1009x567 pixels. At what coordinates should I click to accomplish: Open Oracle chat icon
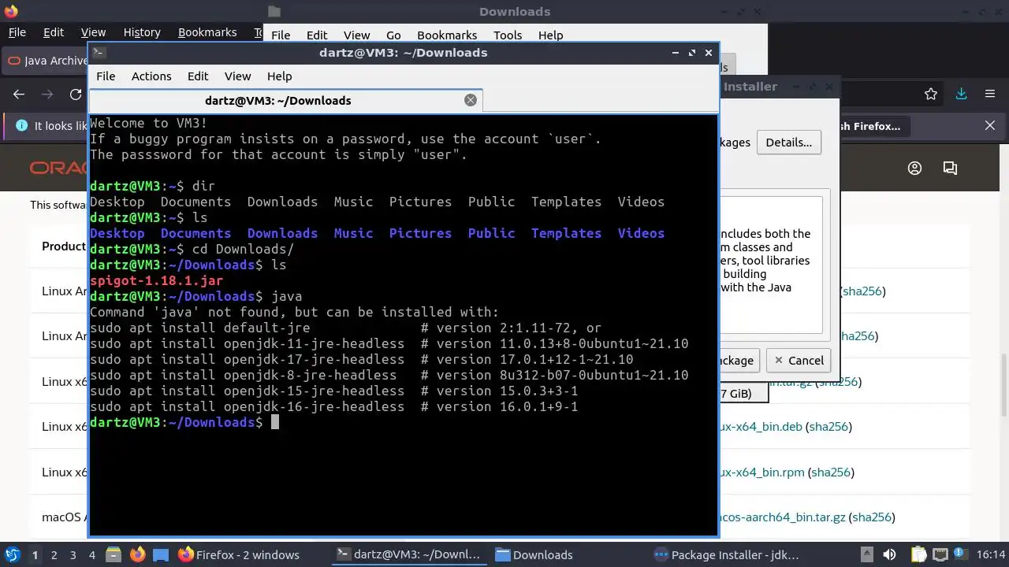coord(950,168)
